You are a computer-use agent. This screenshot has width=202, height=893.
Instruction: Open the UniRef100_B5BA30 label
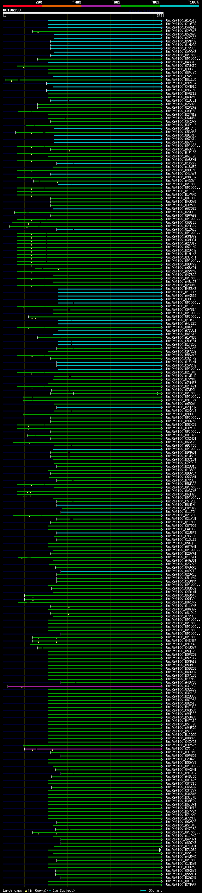(181, 717)
